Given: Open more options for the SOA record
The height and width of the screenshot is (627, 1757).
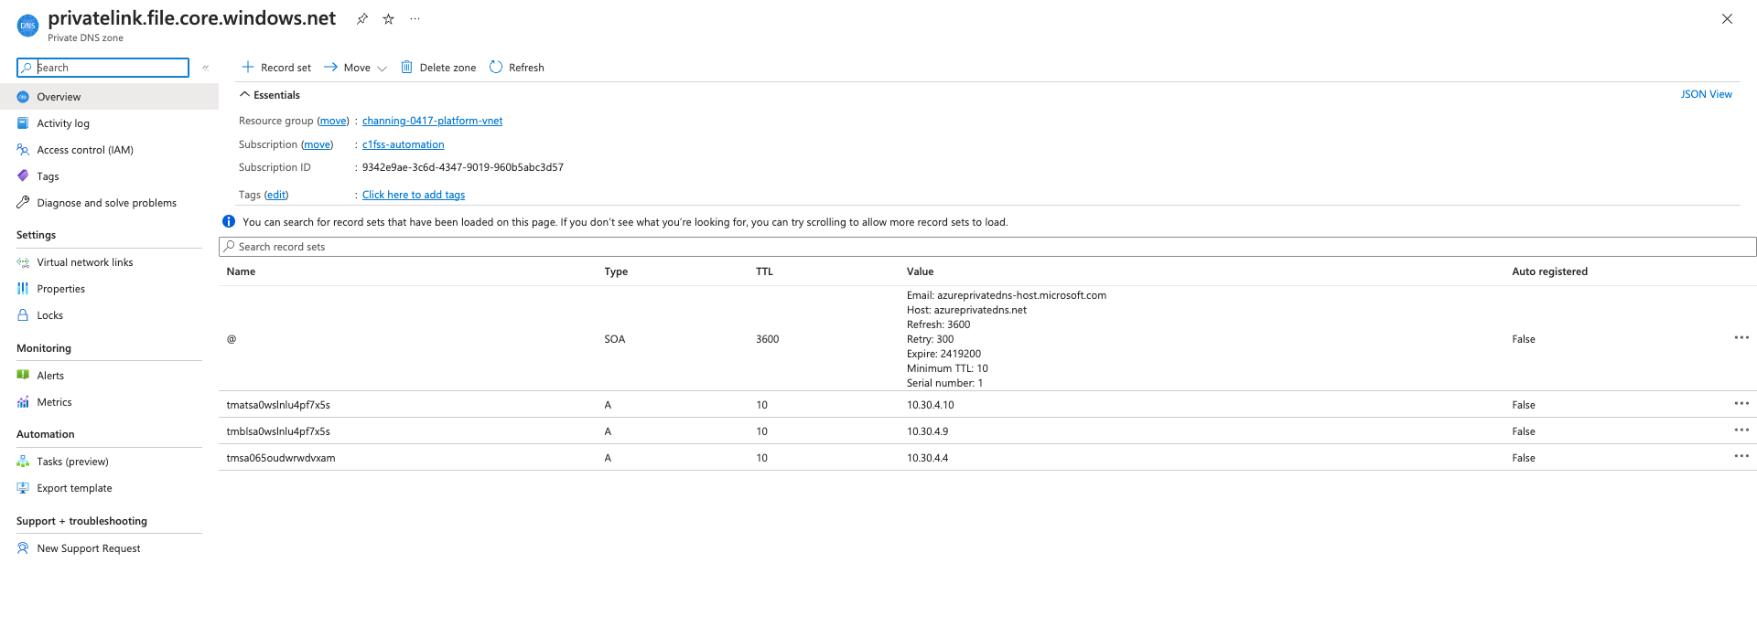Looking at the screenshot, I should [1741, 338].
